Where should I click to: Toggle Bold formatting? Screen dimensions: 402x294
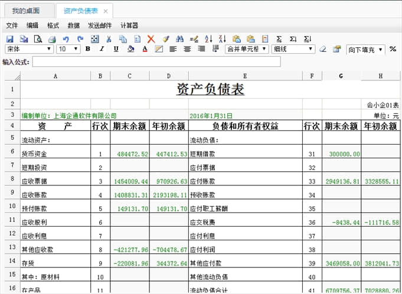click(88, 48)
